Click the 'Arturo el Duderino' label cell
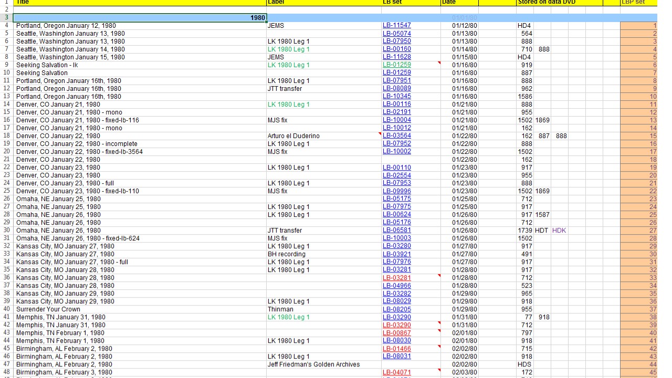 [x=293, y=136]
